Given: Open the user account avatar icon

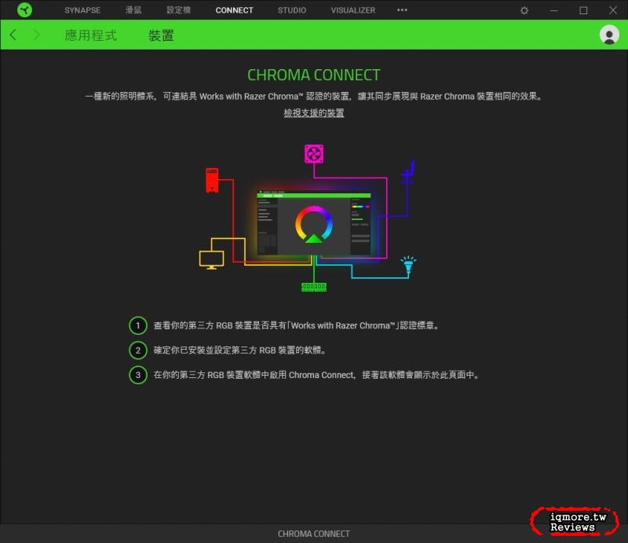Looking at the screenshot, I should (x=610, y=35).
